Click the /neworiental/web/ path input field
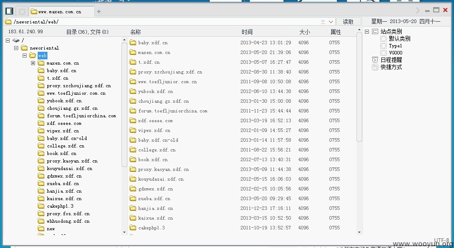The image size is (454, 248). coord(165,22)
